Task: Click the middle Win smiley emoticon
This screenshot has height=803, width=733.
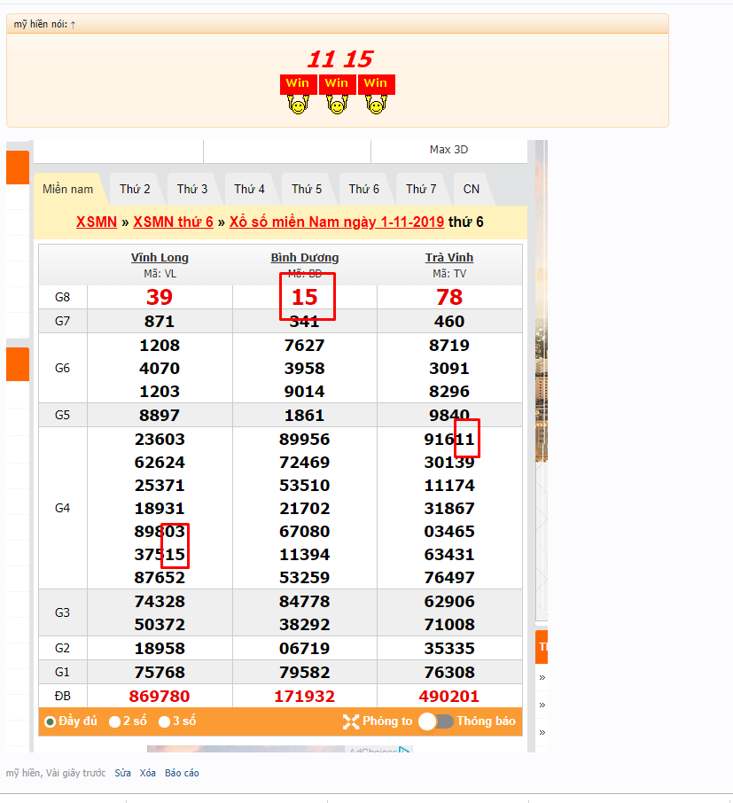Action: tap(336, 95)
